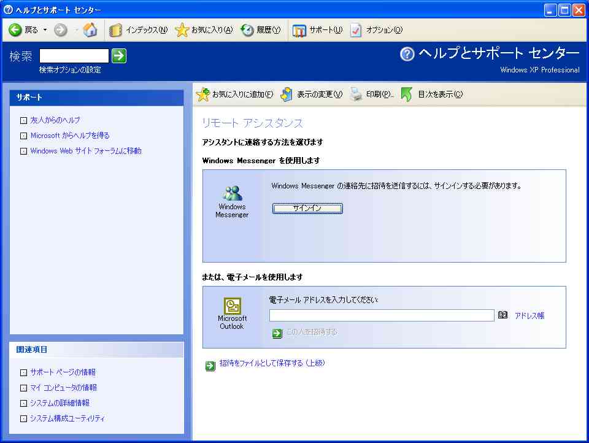Image resolution: width=589 pixels, height=443 pixels.
Task: Click the 表示の変更(V) view icon
Action: pyautogui.click(x=287, y=94)
